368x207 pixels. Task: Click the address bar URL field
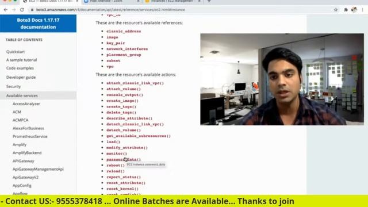coord(110,10)
